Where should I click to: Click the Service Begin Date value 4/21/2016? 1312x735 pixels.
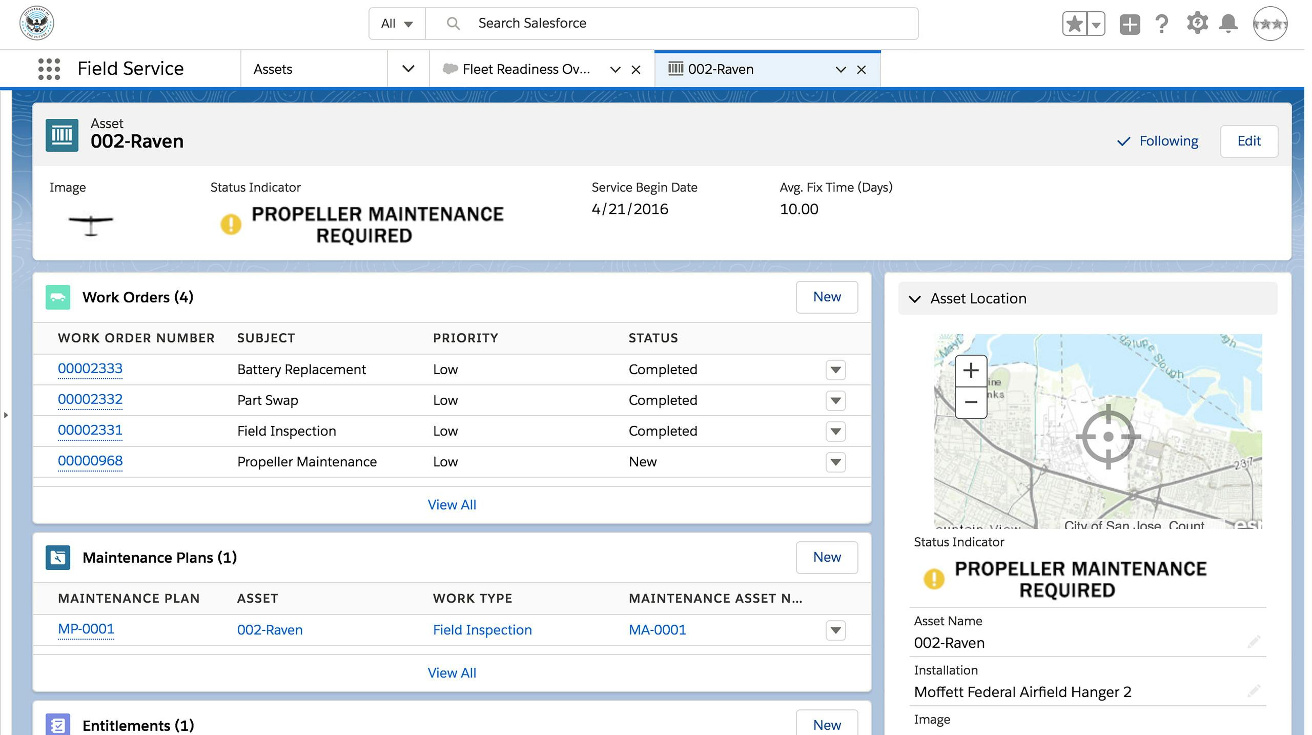(x=630, y=209)
